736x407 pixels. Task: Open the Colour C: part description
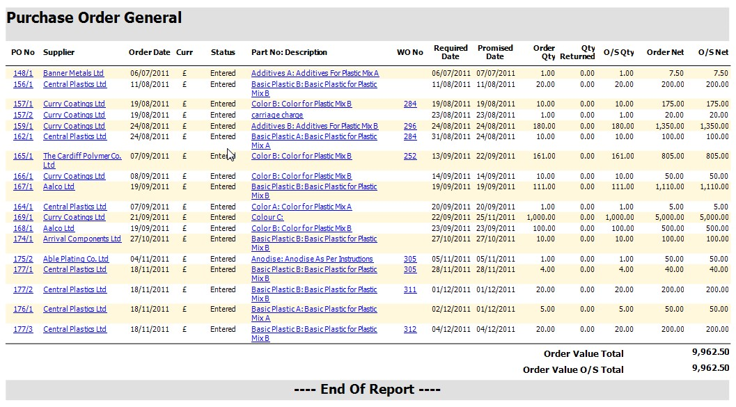[267, 217]
